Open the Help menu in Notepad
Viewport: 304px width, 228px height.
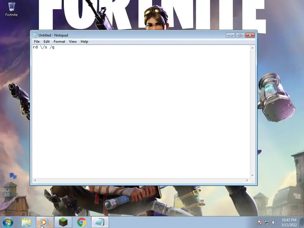(84, 42)
